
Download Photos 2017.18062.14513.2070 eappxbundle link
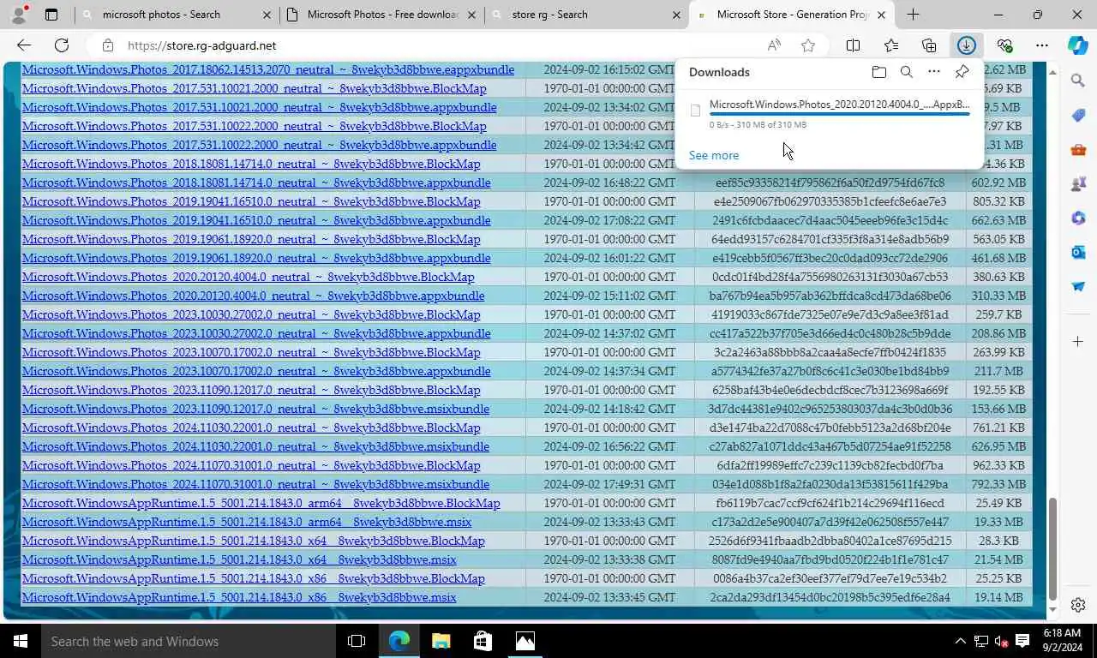coord(268,69)
